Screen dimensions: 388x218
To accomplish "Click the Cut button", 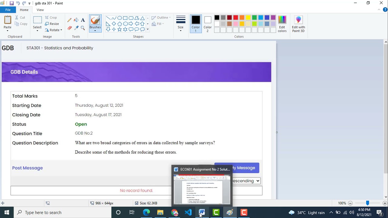I will pyautogui.click(x=20, y=18).
